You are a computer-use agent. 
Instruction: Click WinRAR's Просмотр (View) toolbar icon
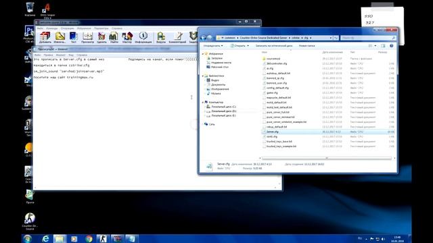pos(87,37)
